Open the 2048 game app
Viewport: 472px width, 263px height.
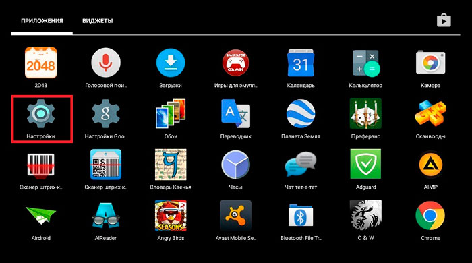point(40,63)
